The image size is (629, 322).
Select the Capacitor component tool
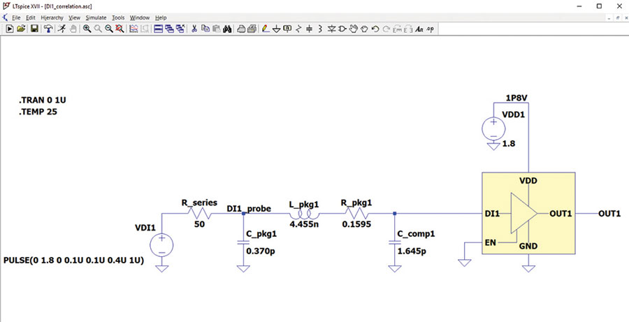point(309,29)
